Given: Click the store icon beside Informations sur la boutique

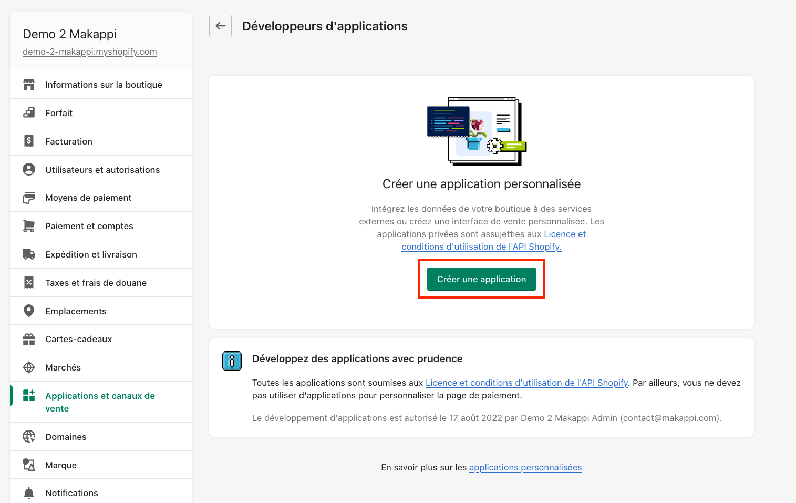Looking at the screenshot, I should (29, 85).
